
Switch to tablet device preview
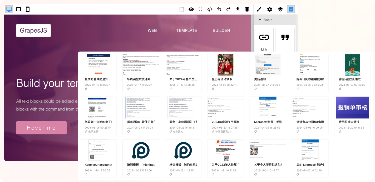point(18,9)
